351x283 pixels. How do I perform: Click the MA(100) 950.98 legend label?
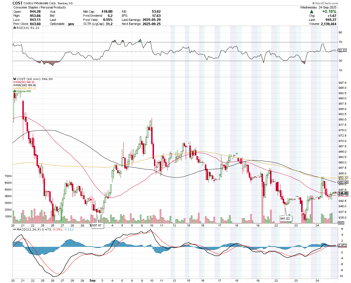click(x=26, y=85)
